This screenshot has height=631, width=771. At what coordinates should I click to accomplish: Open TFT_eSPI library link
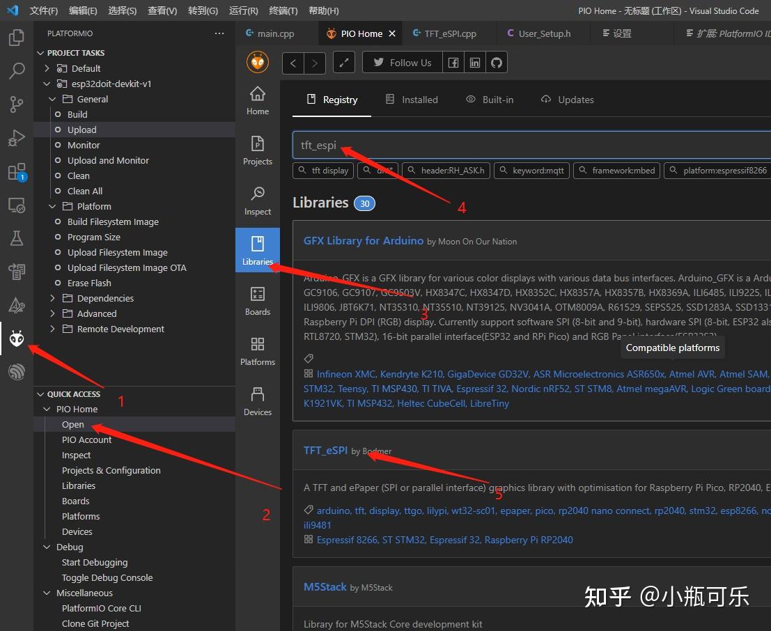[325, 450]
